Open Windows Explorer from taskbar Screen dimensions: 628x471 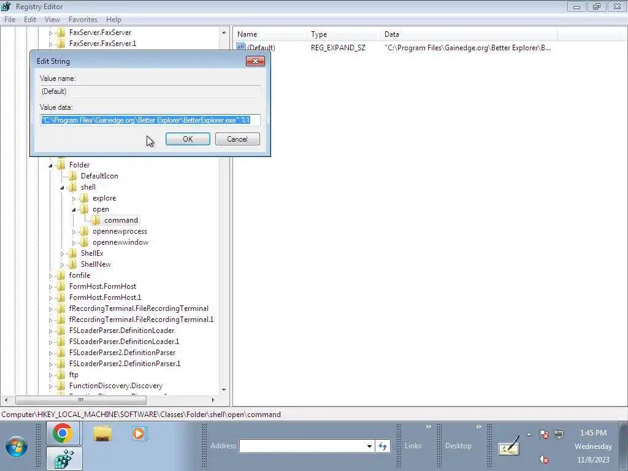click(102, 434)
